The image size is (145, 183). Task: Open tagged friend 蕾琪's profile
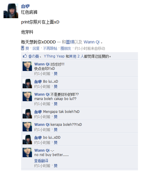pyautogui.click(x=70, y=42)
